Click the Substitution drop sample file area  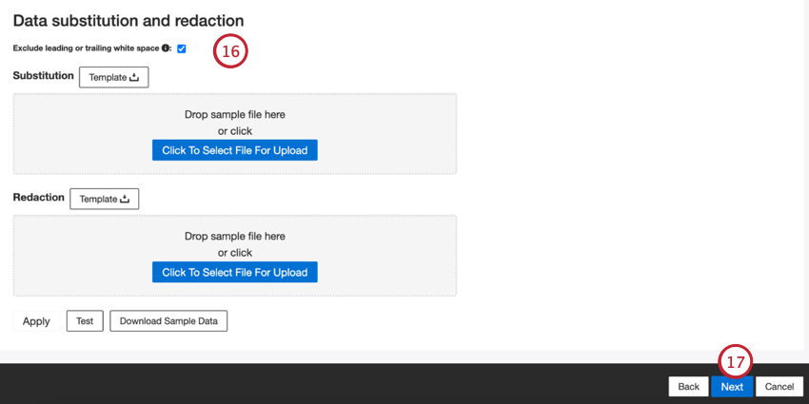click(x=235, y=134)
